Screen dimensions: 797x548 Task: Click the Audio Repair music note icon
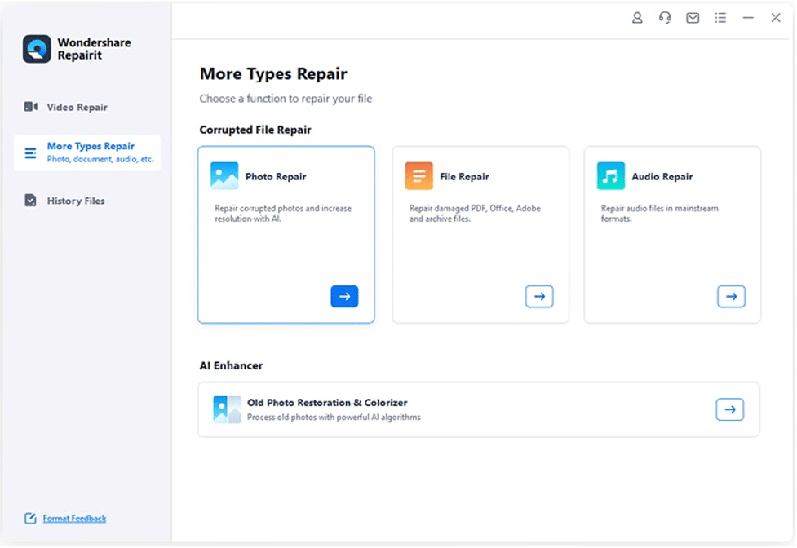coord(611,176)
